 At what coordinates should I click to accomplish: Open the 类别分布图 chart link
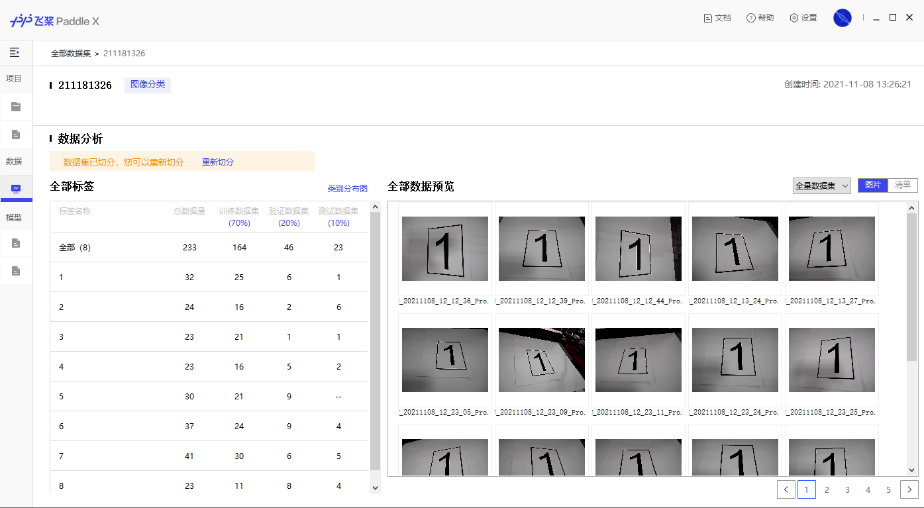[x=347, y=189]
